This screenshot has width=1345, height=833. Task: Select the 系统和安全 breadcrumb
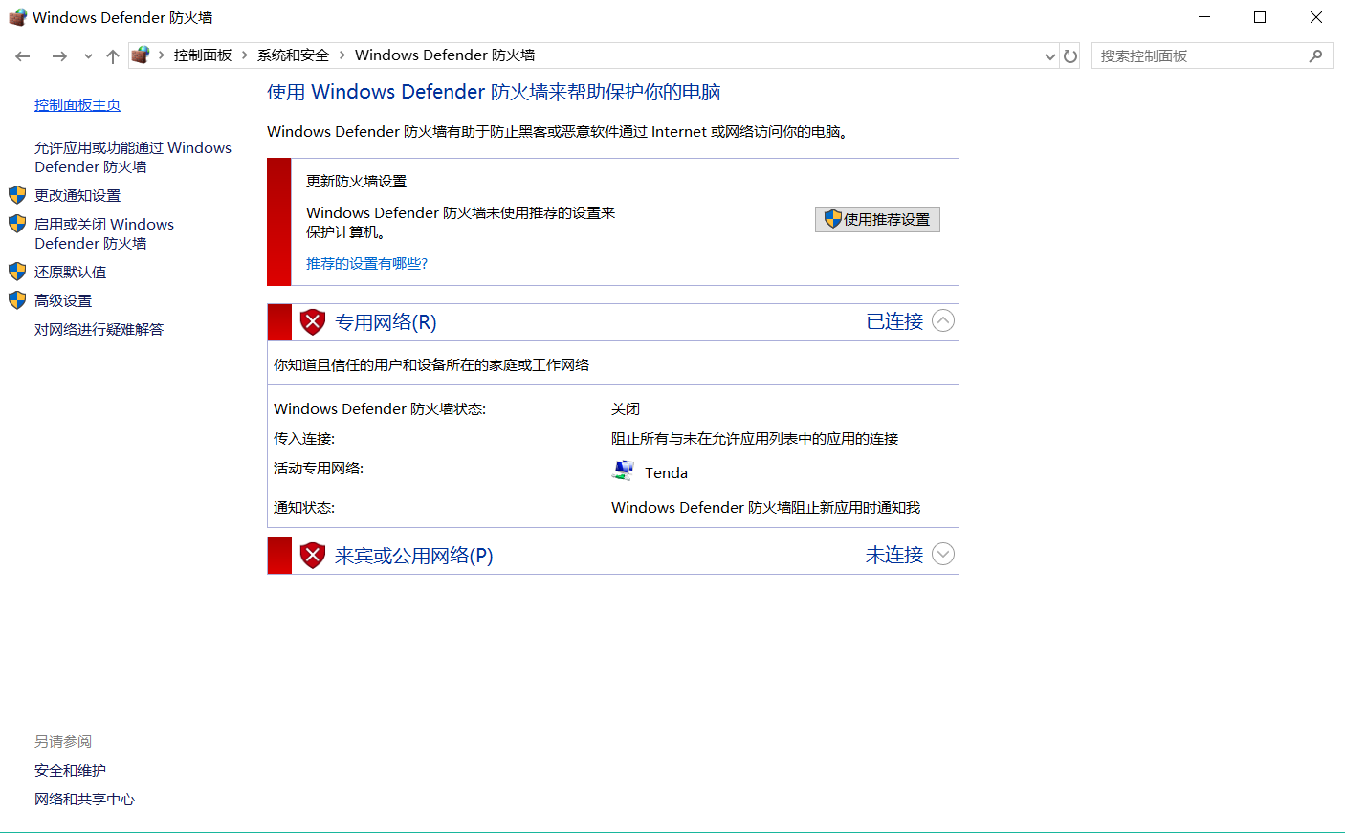pos(293,55)
